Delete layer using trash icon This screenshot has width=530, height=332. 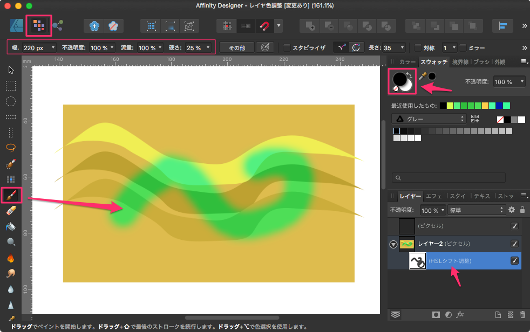click(x=522, y=315)
